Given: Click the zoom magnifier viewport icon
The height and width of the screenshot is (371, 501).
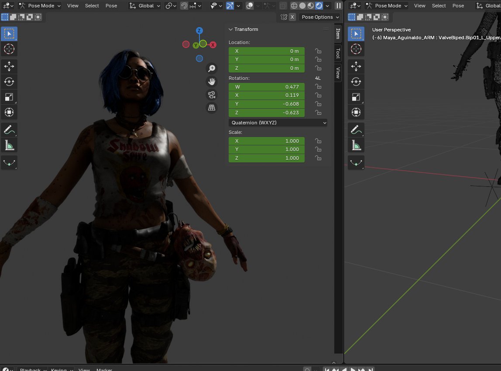Looking at the screenshot, I should pyautogui.click(x=212, y=69).
